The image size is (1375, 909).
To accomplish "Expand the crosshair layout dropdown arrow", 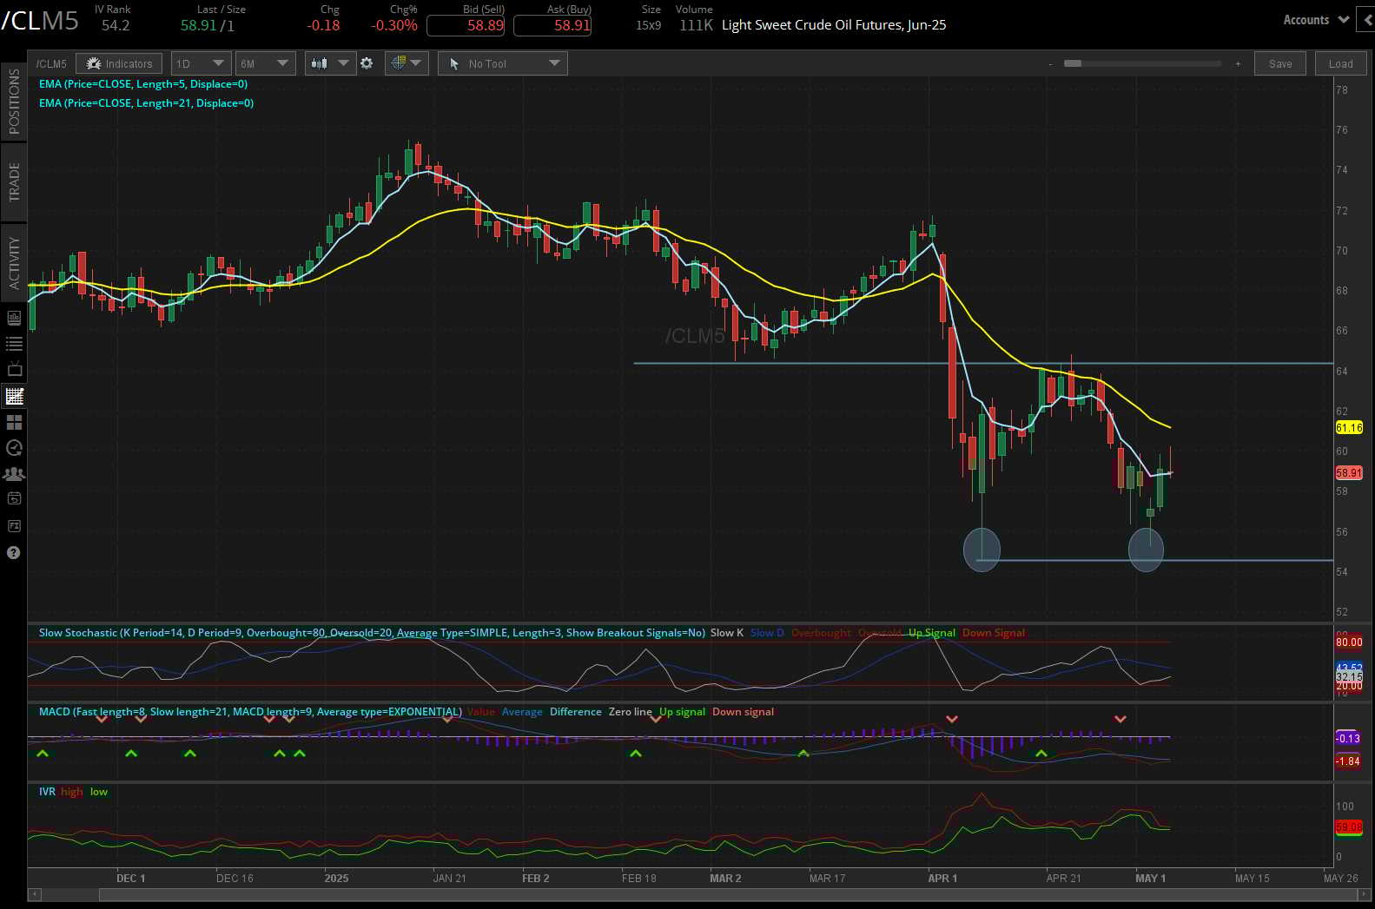I will pyautogui.click(x=416, y=63).
